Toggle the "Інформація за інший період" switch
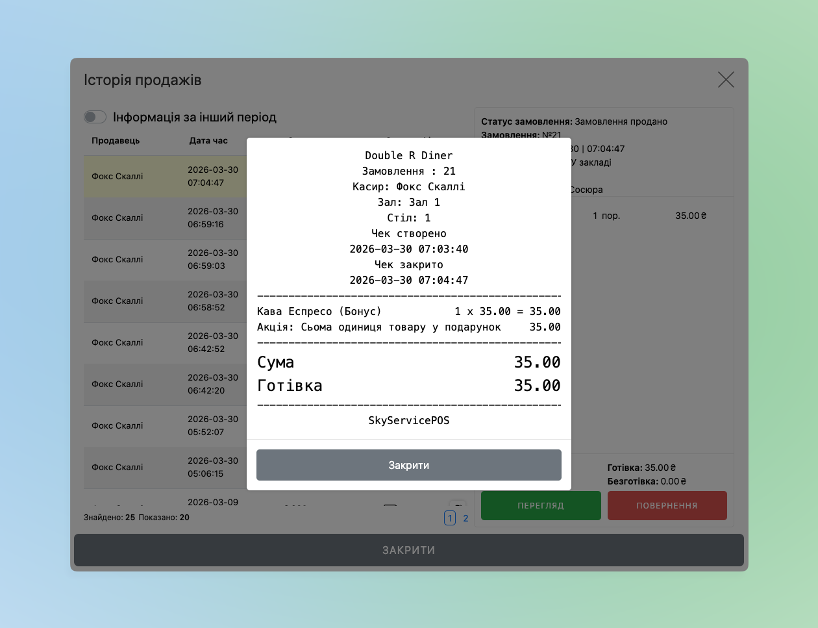818x628 pixels. tap(95, 117)
